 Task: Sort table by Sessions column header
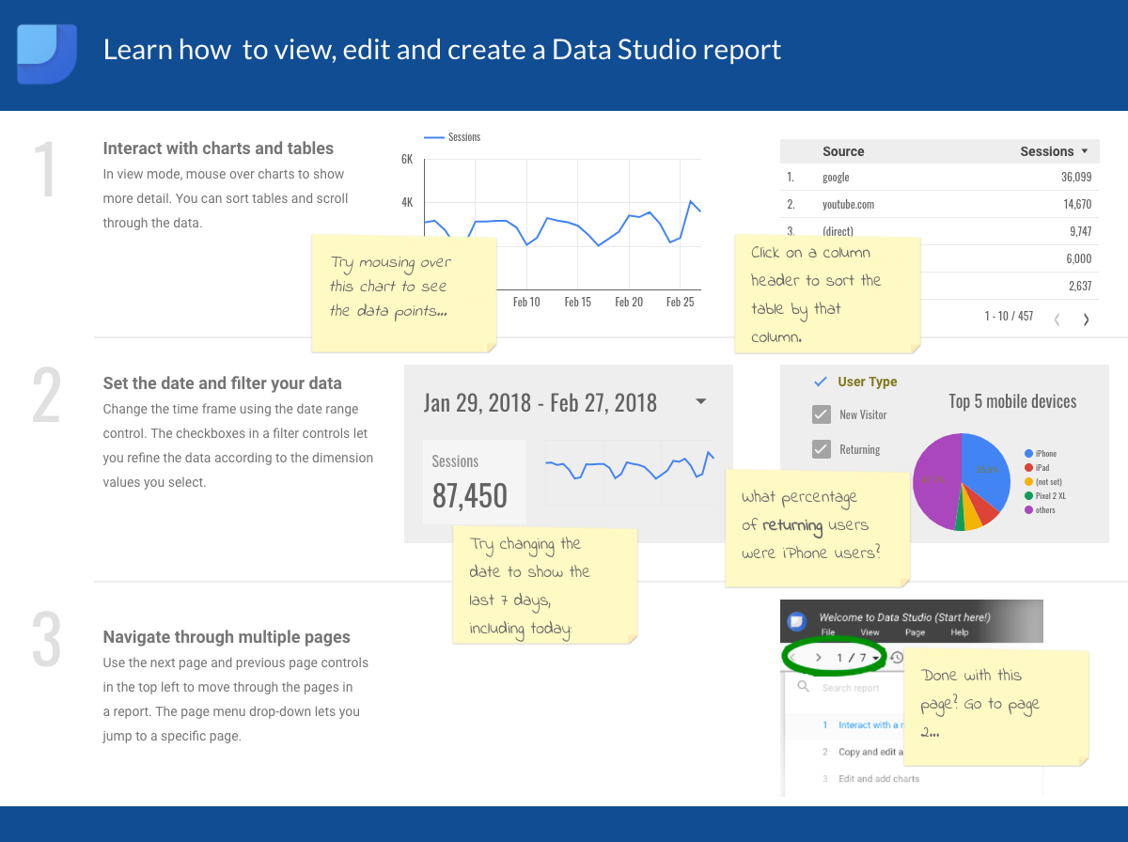point(1053,151)
